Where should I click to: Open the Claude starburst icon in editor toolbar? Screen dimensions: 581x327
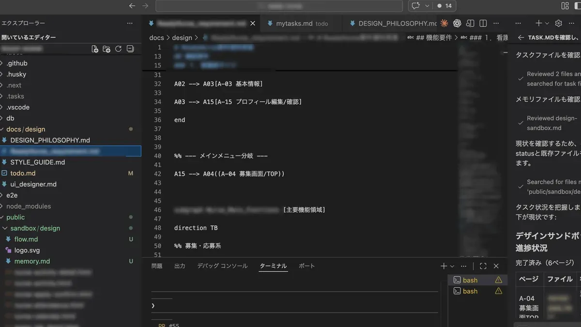point(444,23)
